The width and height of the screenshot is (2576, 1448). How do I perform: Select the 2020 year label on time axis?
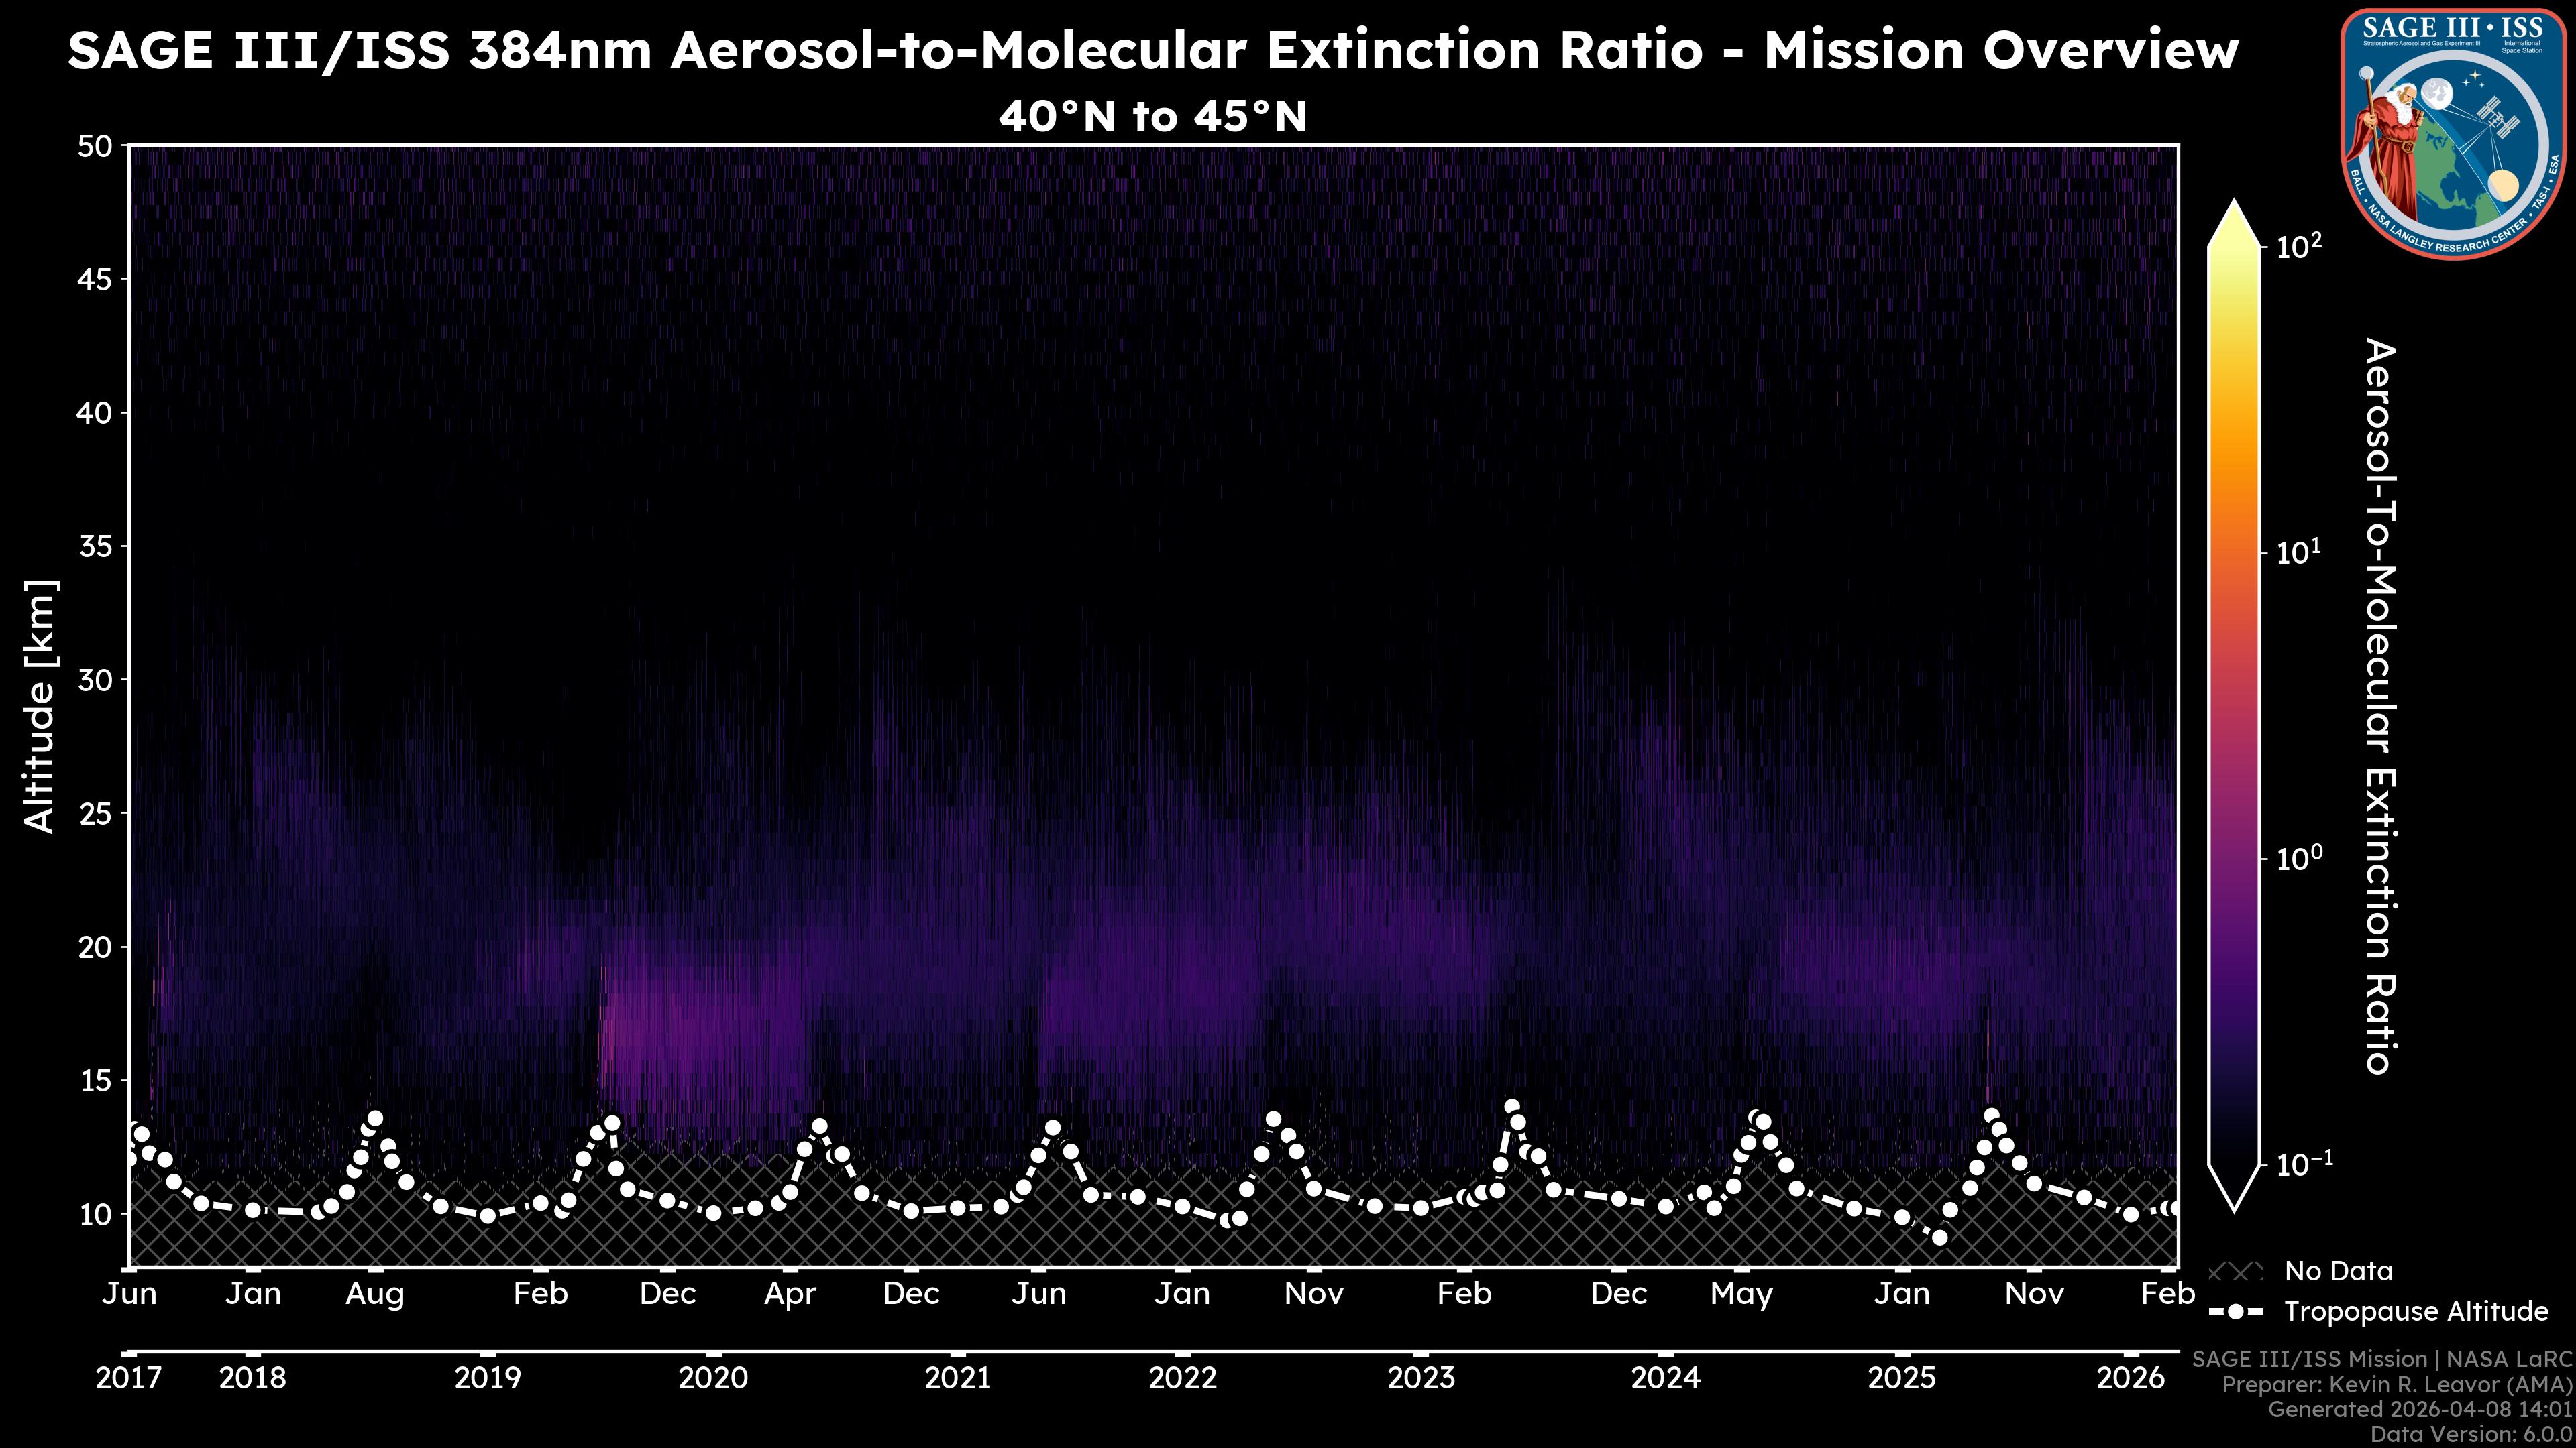click(713, 1378)
